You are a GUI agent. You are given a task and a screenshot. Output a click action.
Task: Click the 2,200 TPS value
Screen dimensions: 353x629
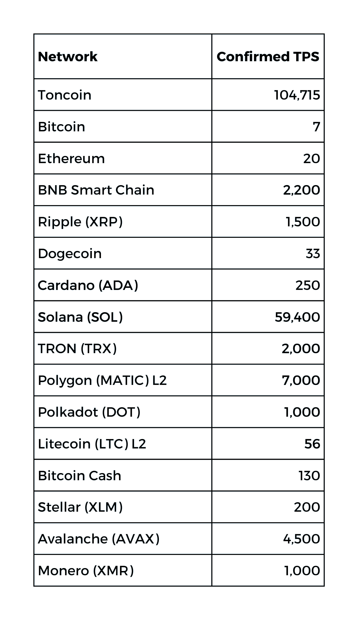tap(301, 190)
